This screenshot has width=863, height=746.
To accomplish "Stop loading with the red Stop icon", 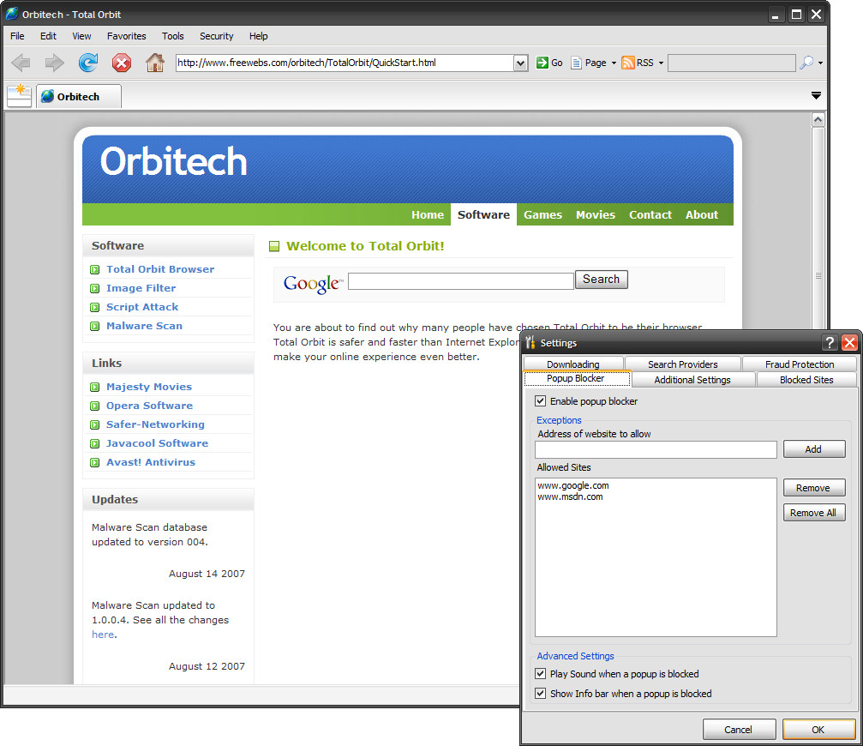I will (122, 63).
